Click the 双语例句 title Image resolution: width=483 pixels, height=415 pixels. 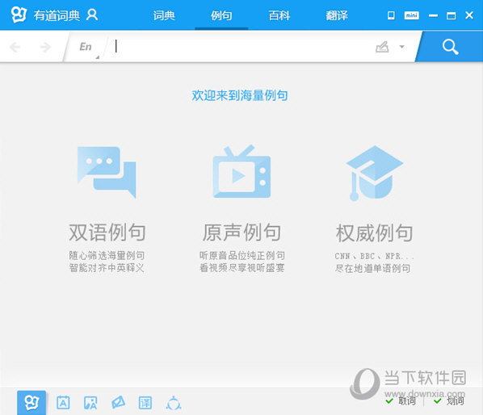click(x=107, y=233)
